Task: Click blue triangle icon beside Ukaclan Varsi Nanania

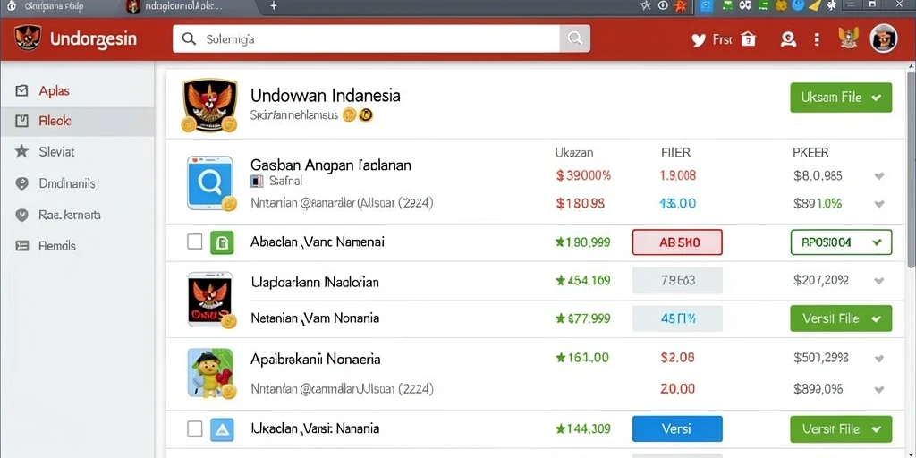Action: coord(222,429)
